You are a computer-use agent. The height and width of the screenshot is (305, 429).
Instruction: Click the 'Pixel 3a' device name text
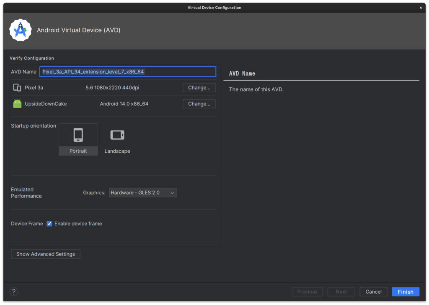(34, 88)
